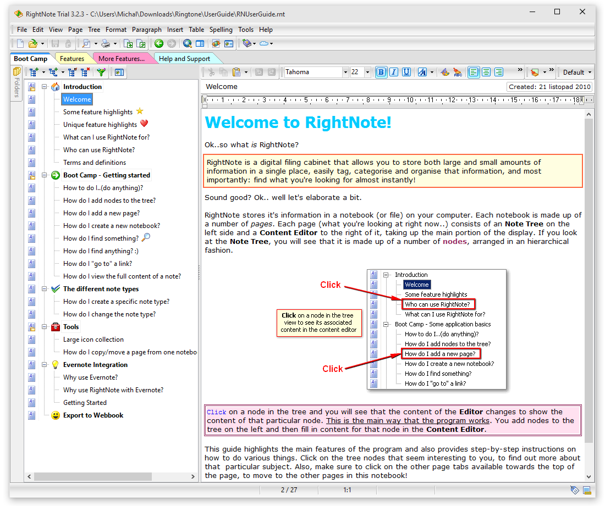
Task: Open the font style 'A' icon
Action: click(422, 72)
